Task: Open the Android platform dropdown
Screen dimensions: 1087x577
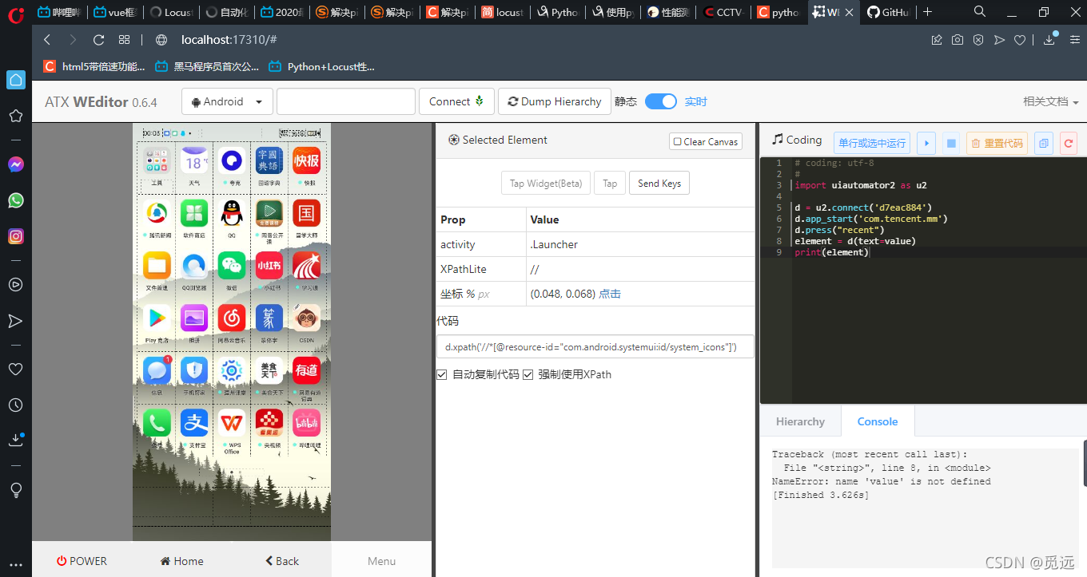Action: tap(228, 101)
